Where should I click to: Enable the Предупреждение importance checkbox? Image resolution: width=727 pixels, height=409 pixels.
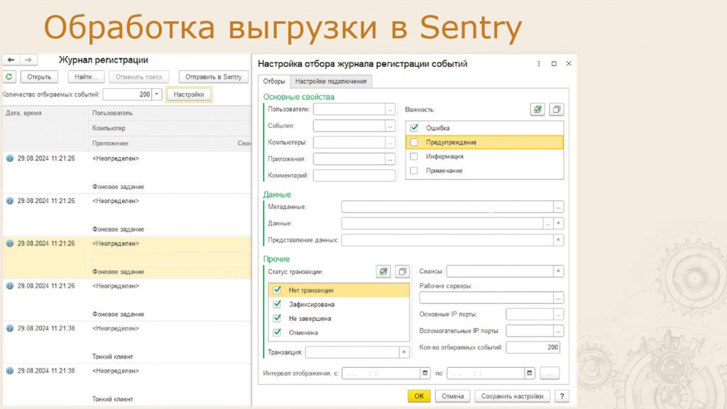coord(414,142)
